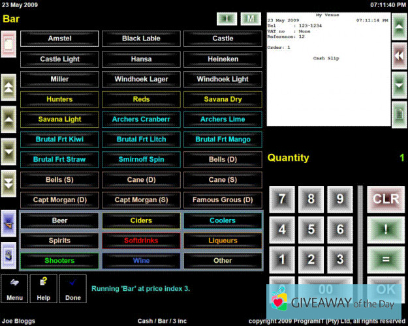
Task: Click the blue pointer icon in left sidebar
Action: 9,223
